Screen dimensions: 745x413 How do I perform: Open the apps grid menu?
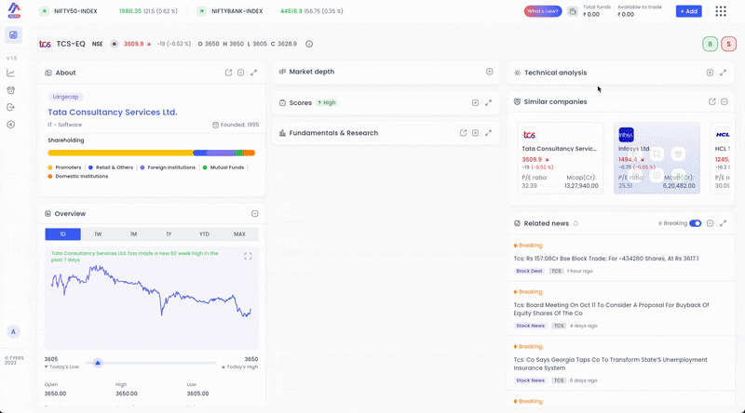coord(721,11)
